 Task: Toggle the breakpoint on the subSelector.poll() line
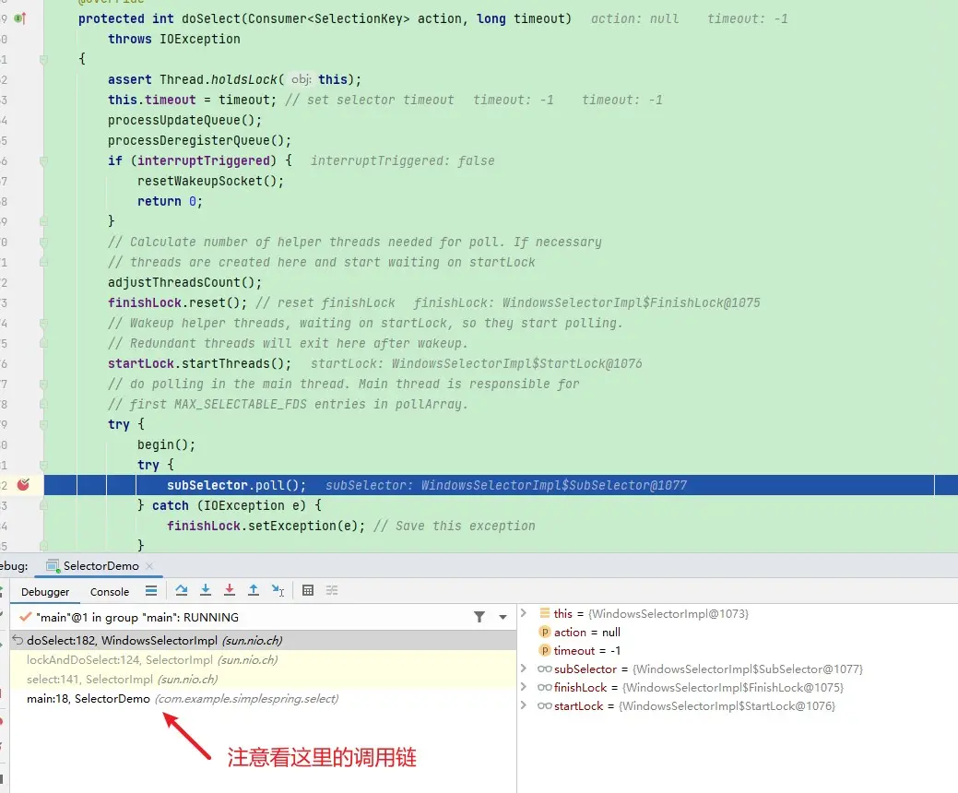(23, 485)
